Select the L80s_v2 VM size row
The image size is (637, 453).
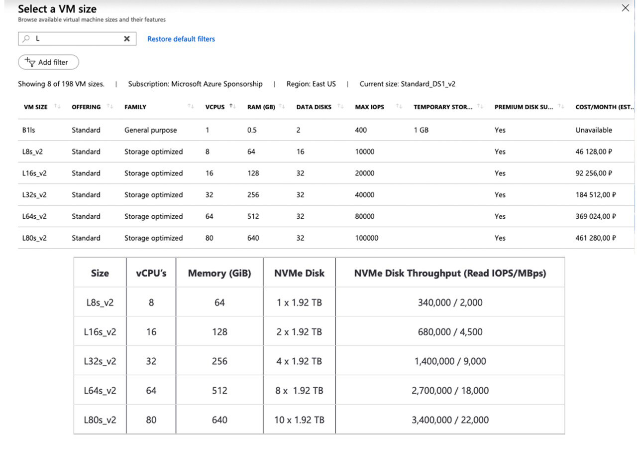326,238
